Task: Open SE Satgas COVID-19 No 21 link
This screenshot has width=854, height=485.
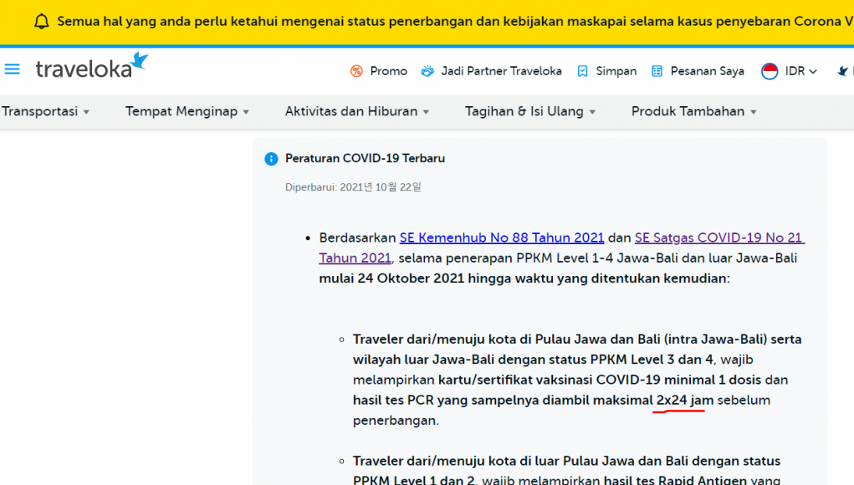Action: click(x=719, y=237)
